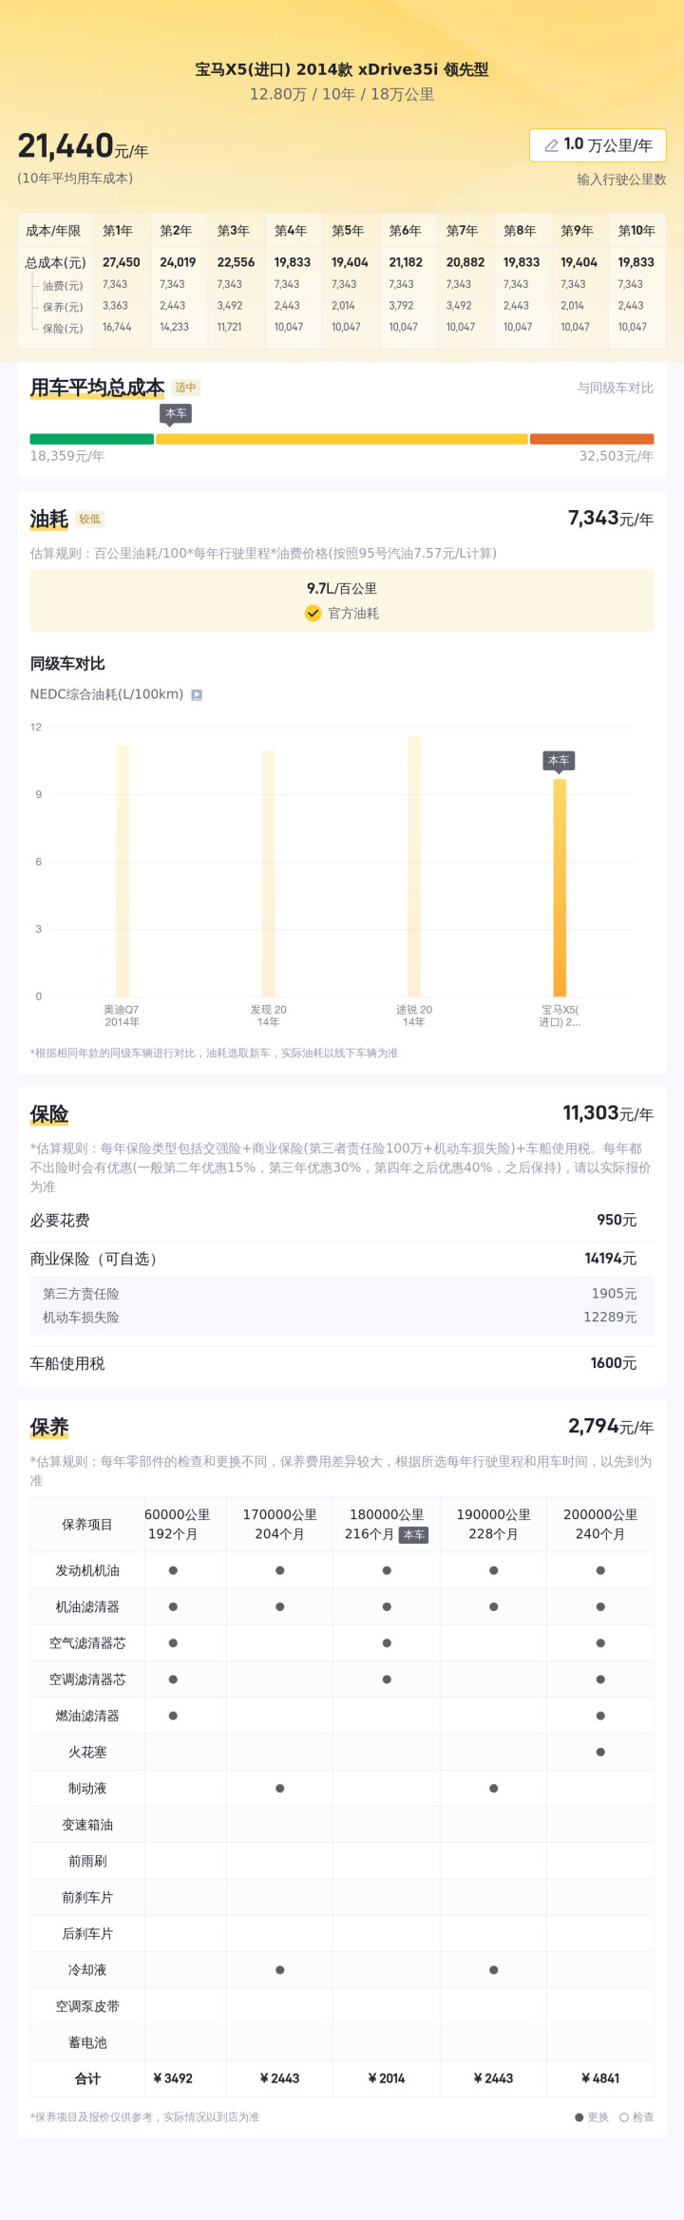Screen dimensions: 684x2220
Task: Click the green segment of the cost bar
Action: coord(91,439)
